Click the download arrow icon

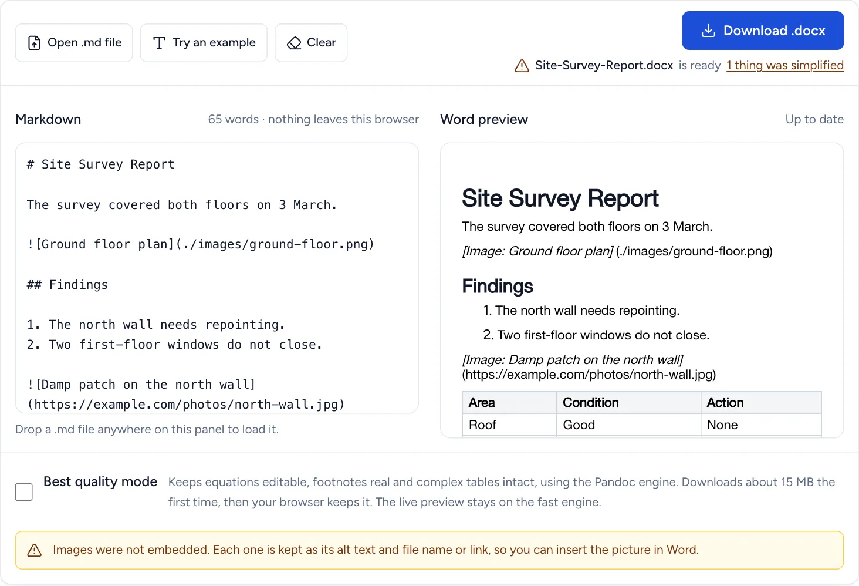[708, 31]
